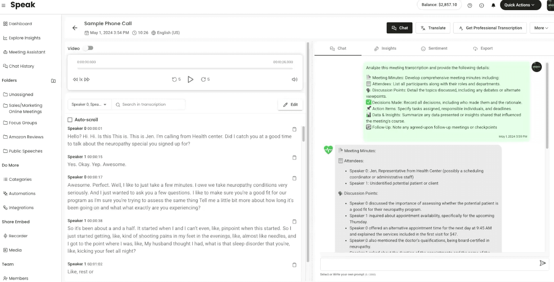Copy Speaker 1 00:00:38 transcript segment
The height and width of the screenshot is (282, 554).
point(294,221)
